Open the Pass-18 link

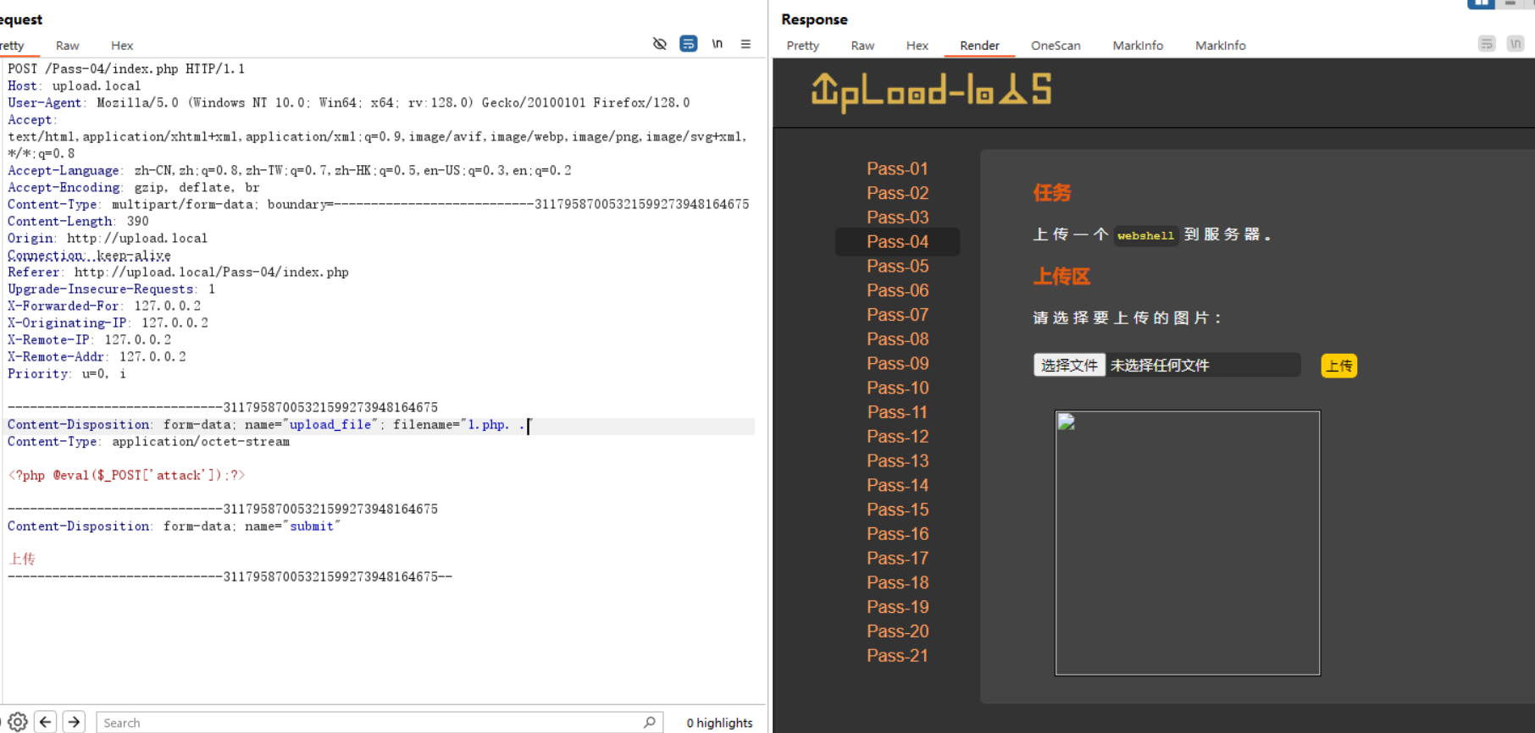point(898,583)
